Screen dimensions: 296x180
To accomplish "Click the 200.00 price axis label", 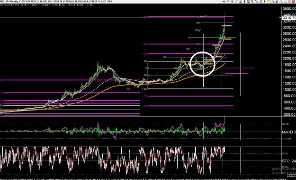I will point(290,114).
